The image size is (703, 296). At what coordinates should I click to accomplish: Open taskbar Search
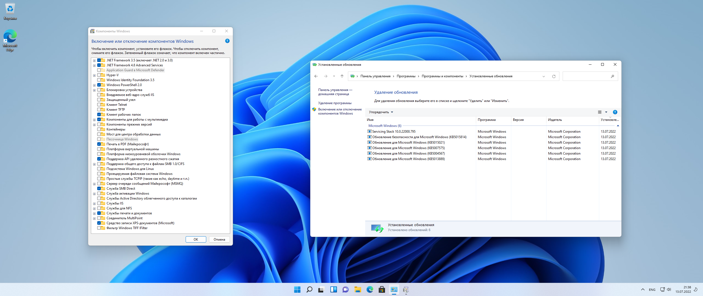click(309, 289)
